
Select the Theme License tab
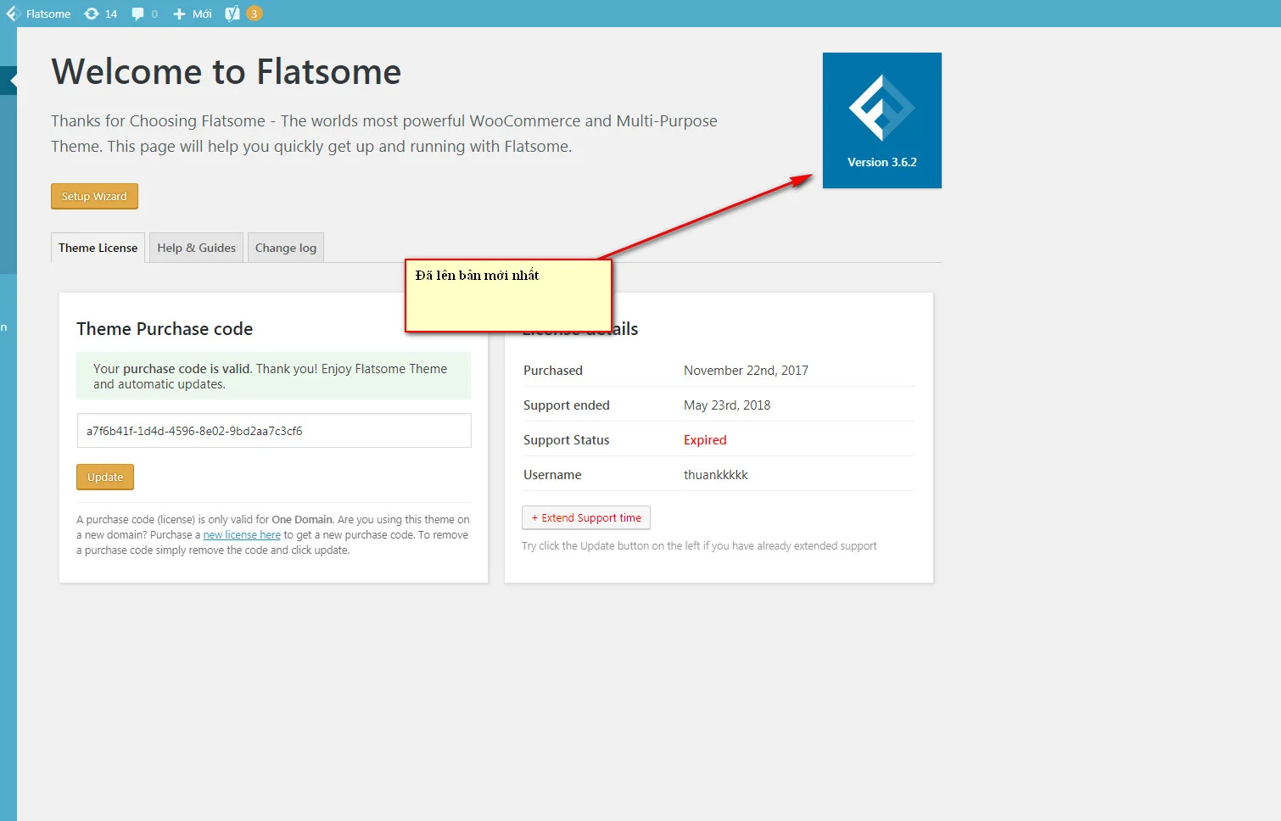click(98, 248)
